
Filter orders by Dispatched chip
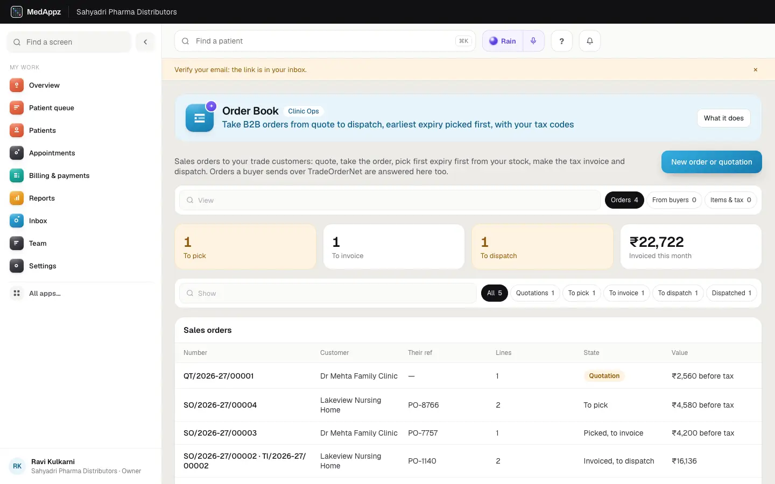coord(731,293)
